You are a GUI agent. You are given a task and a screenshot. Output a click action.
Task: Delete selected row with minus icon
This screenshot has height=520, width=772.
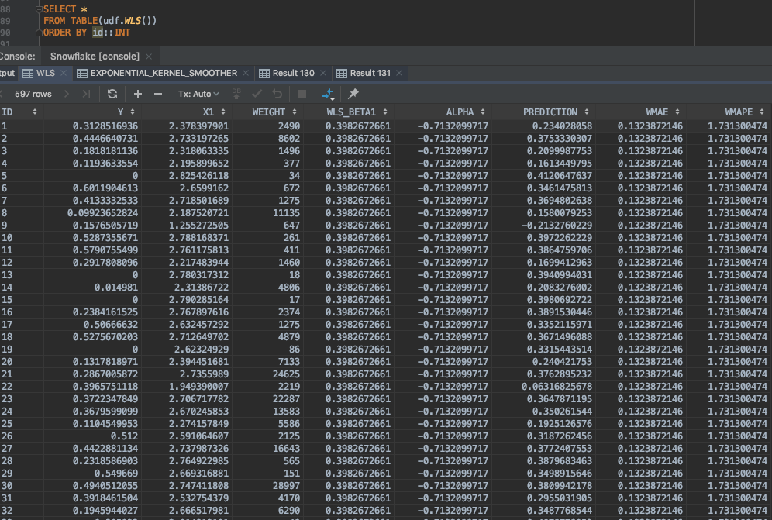[158, 94]
